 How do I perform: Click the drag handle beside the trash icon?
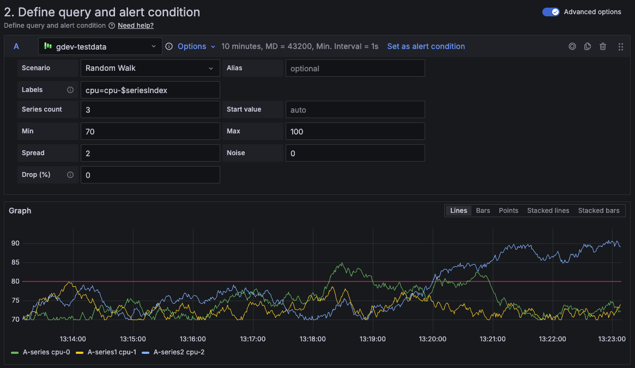click(x=620, y=46)
